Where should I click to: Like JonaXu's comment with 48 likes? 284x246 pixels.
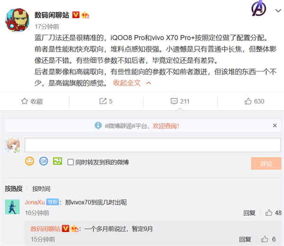[x=273, y=213]
